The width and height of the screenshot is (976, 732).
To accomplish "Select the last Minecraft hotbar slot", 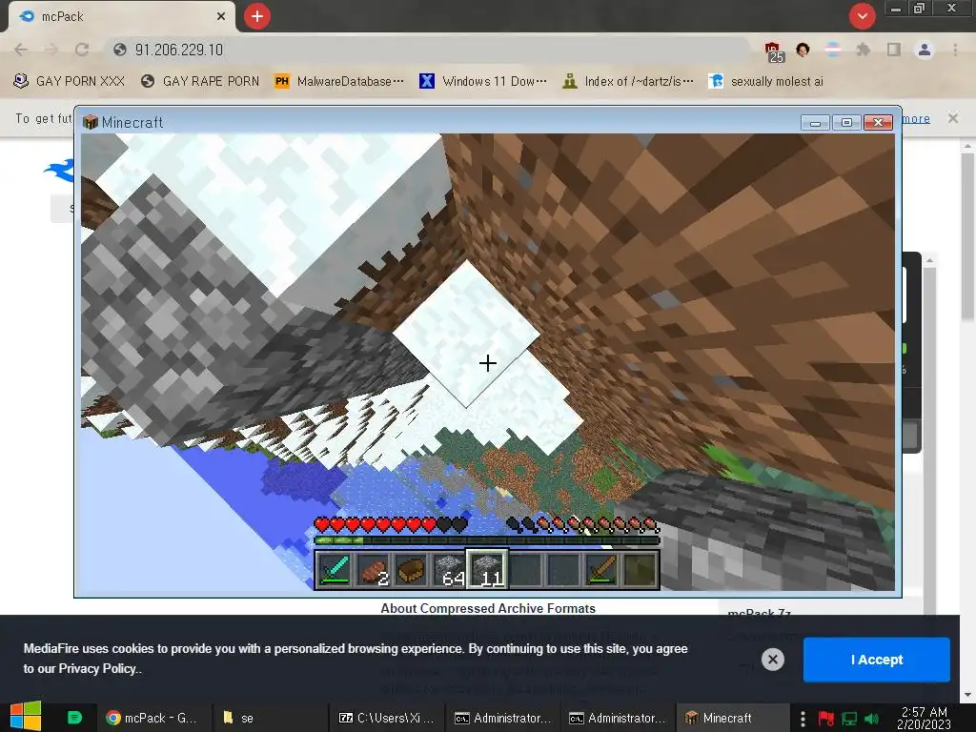I will (640, 570).
